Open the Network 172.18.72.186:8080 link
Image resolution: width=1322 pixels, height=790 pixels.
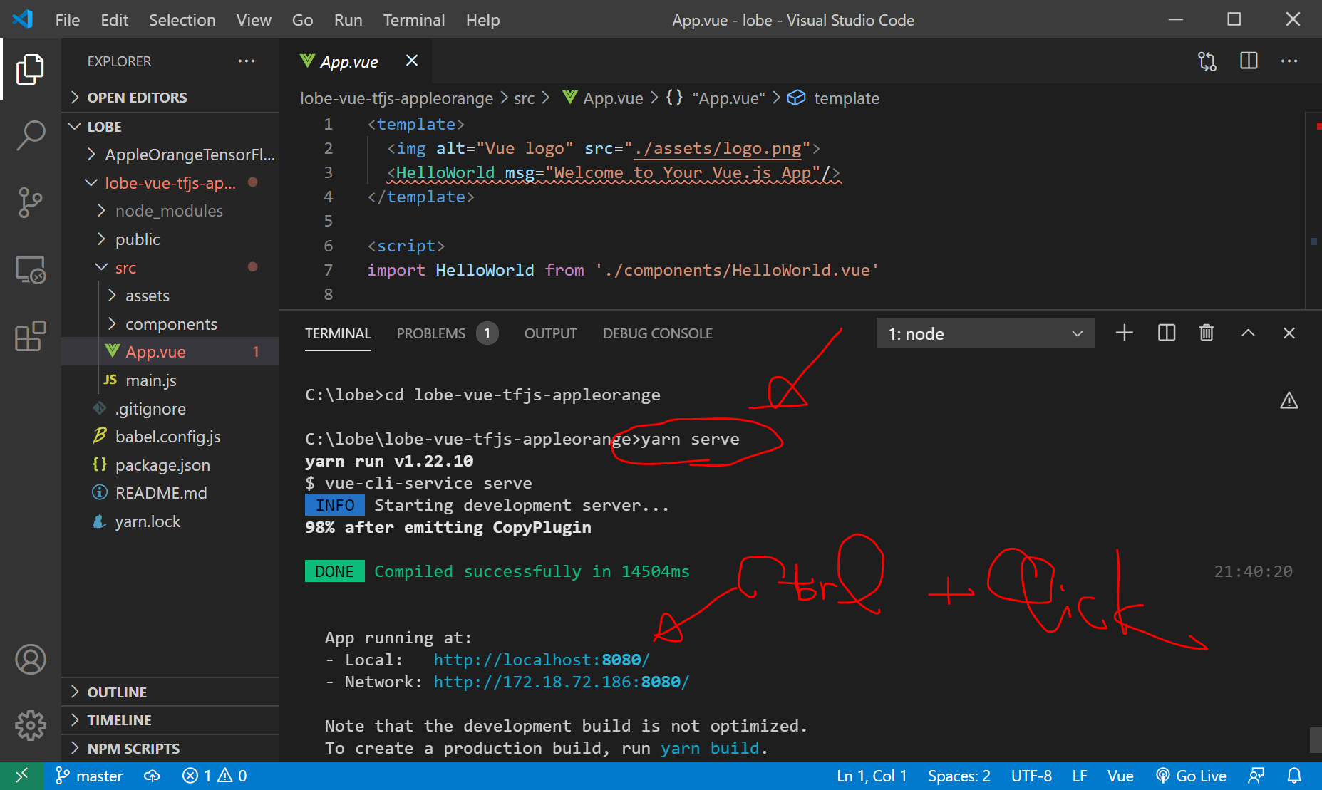(562, 682)
